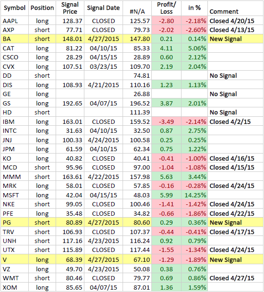Click the 5.06% gain cell
264x292 pixels.
[194, 48]
